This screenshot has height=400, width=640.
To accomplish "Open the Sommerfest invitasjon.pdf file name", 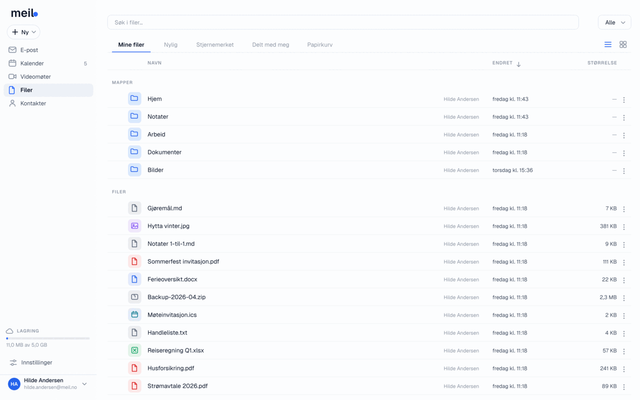I will pos(183,261).
